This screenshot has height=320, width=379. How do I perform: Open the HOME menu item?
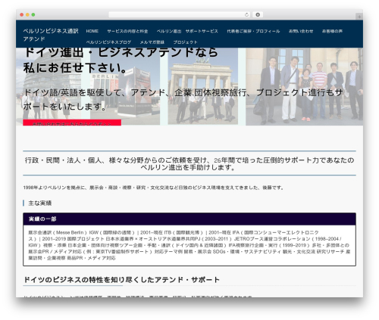tap(92, 31)
